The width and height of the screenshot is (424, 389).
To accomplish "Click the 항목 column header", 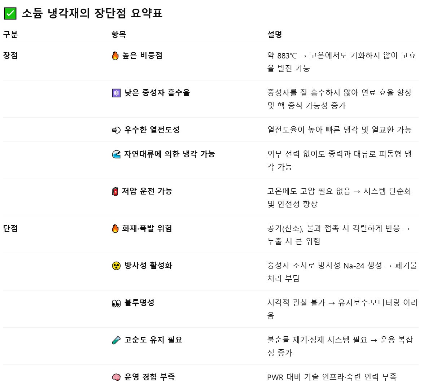I will tap(119, 35).
